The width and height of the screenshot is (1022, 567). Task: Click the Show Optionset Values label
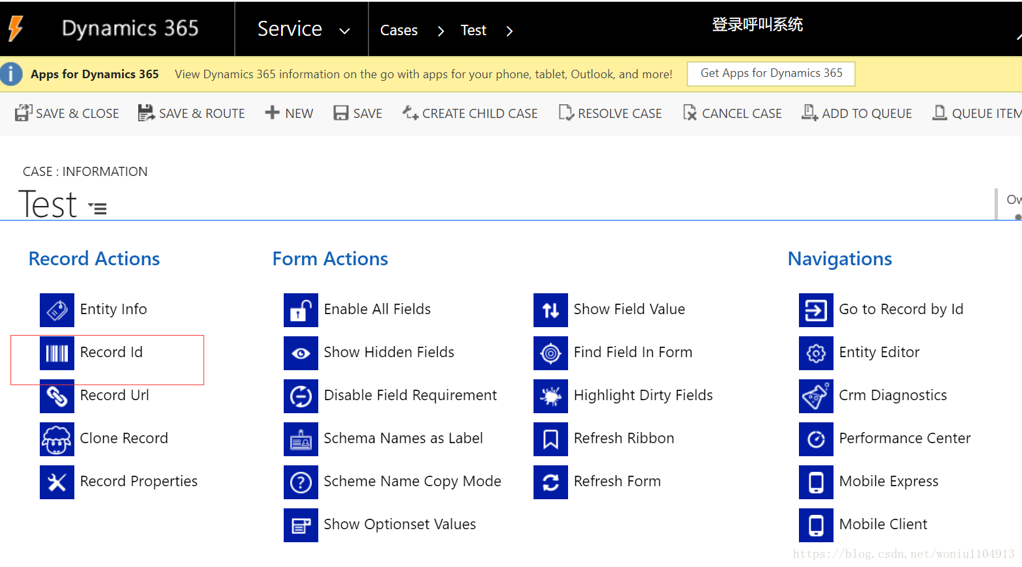point(400,524)
